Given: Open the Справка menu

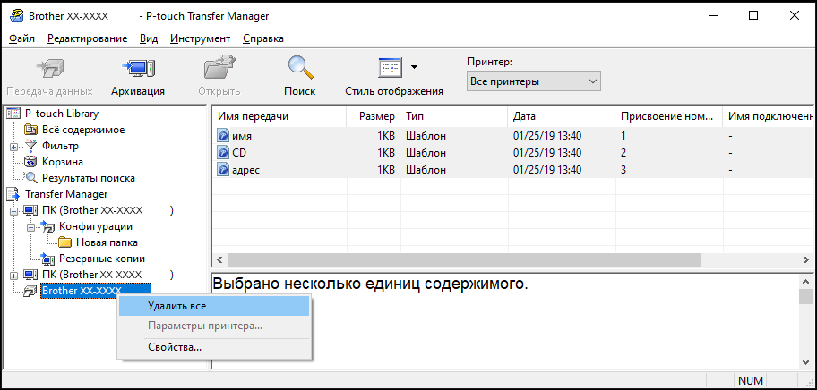Looking at the screenshot, I should click(263, 38).
